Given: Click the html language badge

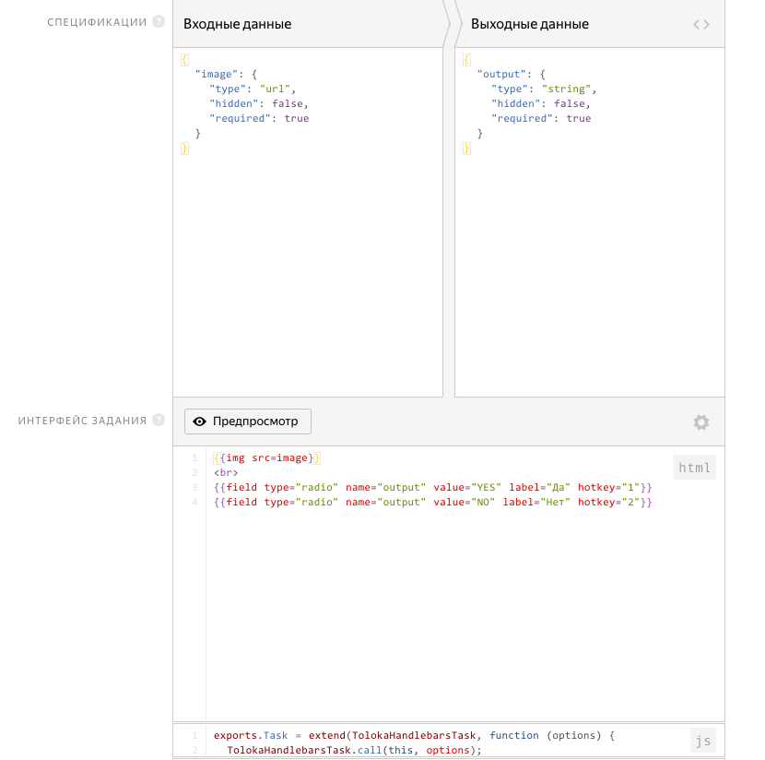Looking at the screenshot, I should (x=694, y=468).
